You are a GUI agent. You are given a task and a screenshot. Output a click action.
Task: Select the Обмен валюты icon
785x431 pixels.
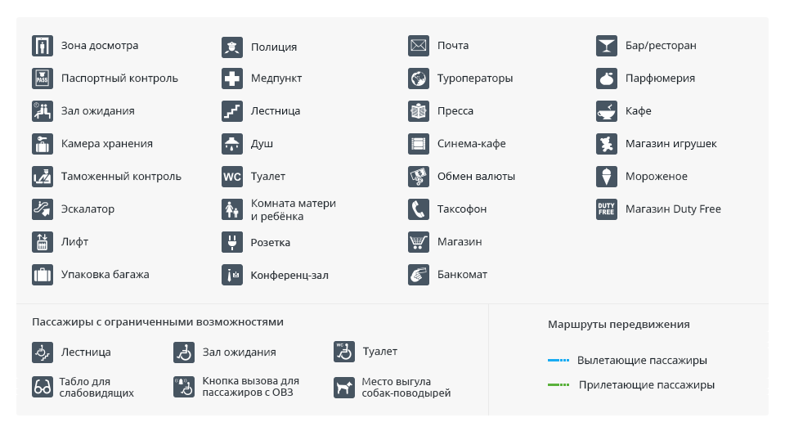click(x=419, y=177)
